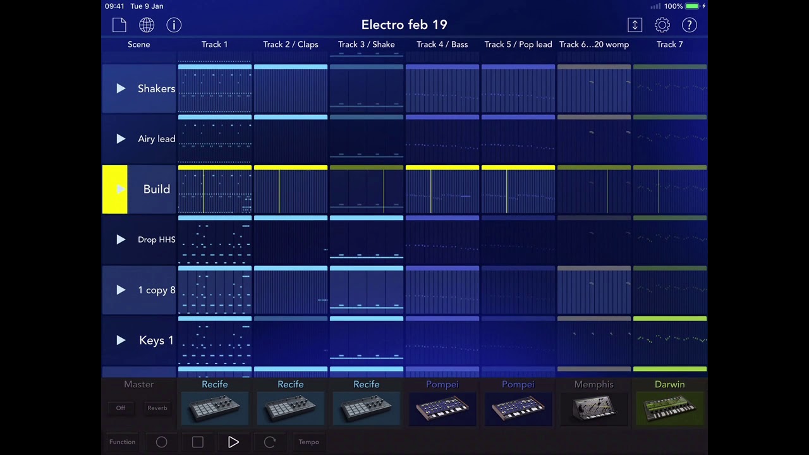Toggle the Master Reverb button

[x=157, y=408]
